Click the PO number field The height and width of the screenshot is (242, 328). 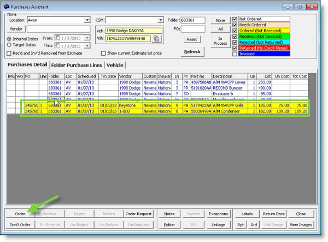192,29
